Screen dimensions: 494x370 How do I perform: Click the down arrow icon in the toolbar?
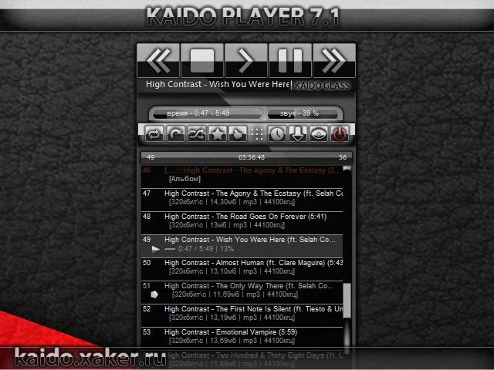pyautogui.click(x=298, y=134)
